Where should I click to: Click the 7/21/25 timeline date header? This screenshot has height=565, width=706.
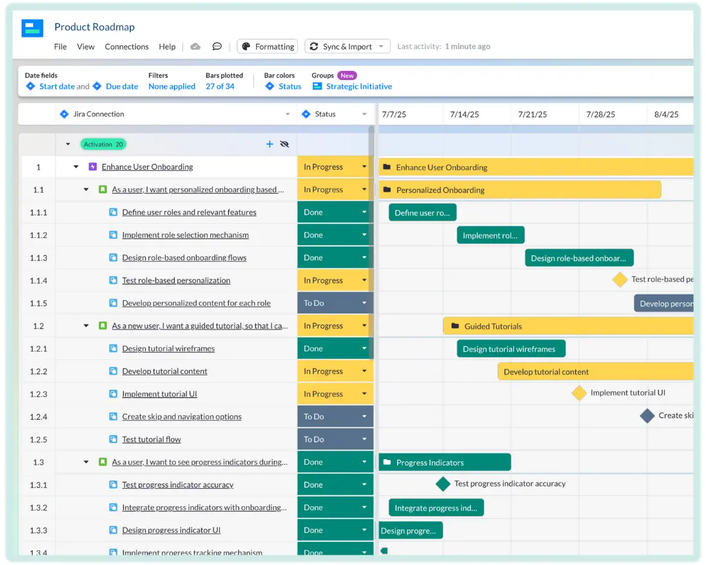tap(532, 114)
